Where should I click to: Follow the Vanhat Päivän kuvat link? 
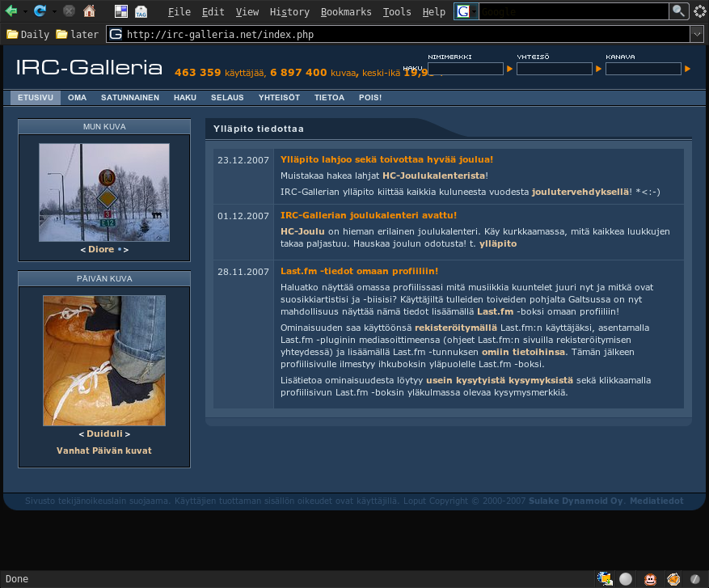coord(103,451)
